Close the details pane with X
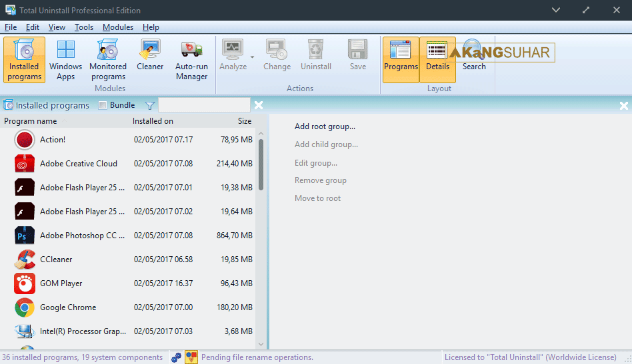 623,106
